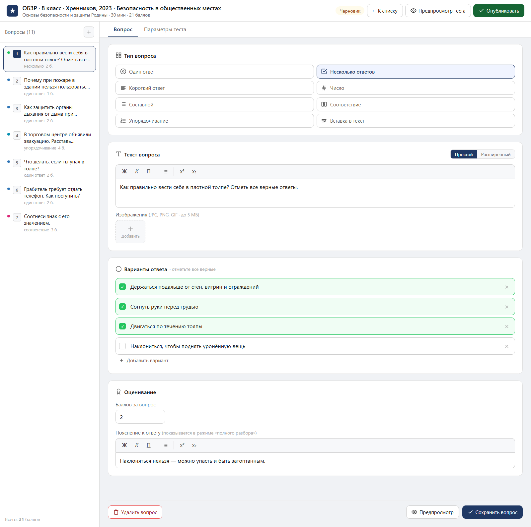Uncheck 'Двигаться по течению толпы' option

(x=122, y=326)
